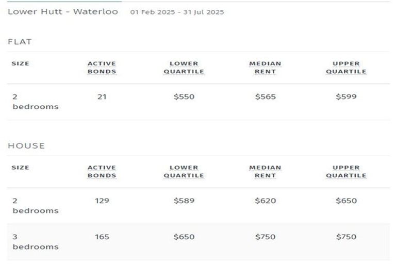The image size is (396, 264).
Task: Click Lower Quartile header in Flat table
Action: tap(184, 68)
